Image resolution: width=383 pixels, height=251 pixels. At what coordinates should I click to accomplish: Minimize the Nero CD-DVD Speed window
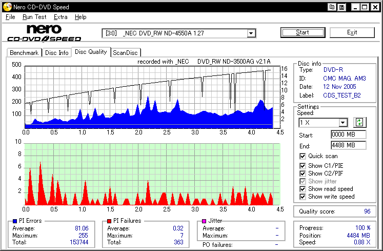(x=355, y=7)
